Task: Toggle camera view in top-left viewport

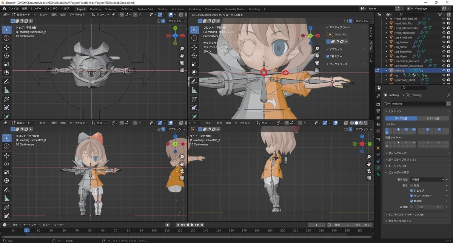Action: 182,63
